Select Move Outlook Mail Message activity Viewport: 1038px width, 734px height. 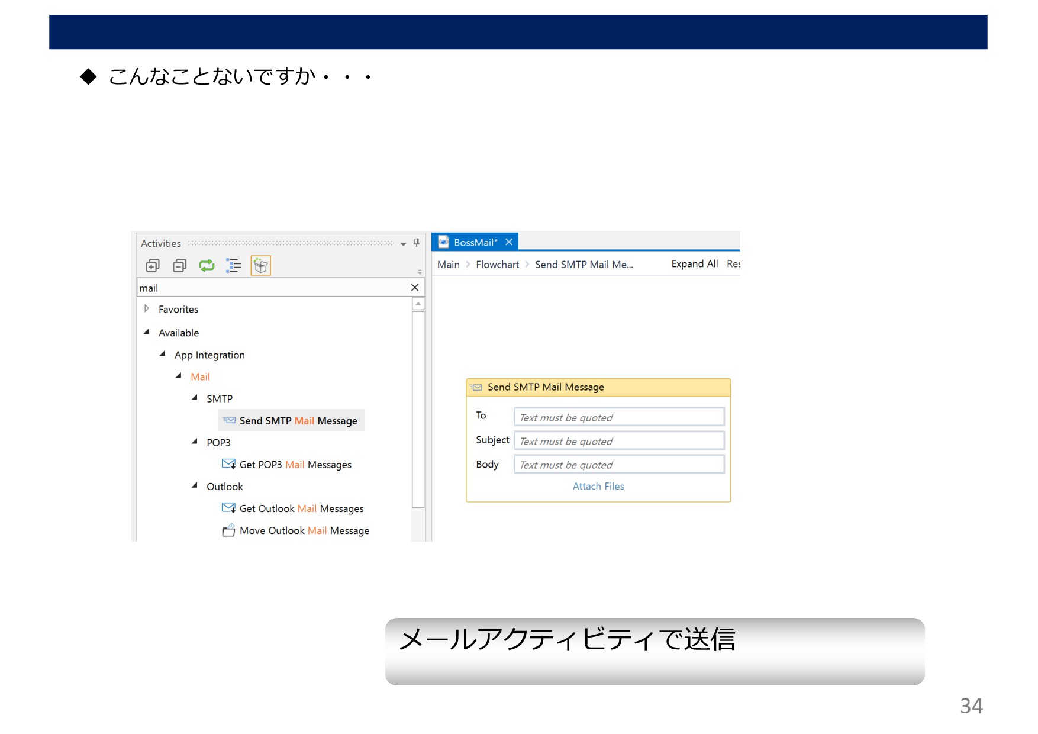pyautogui.click(x=296, y=530)
